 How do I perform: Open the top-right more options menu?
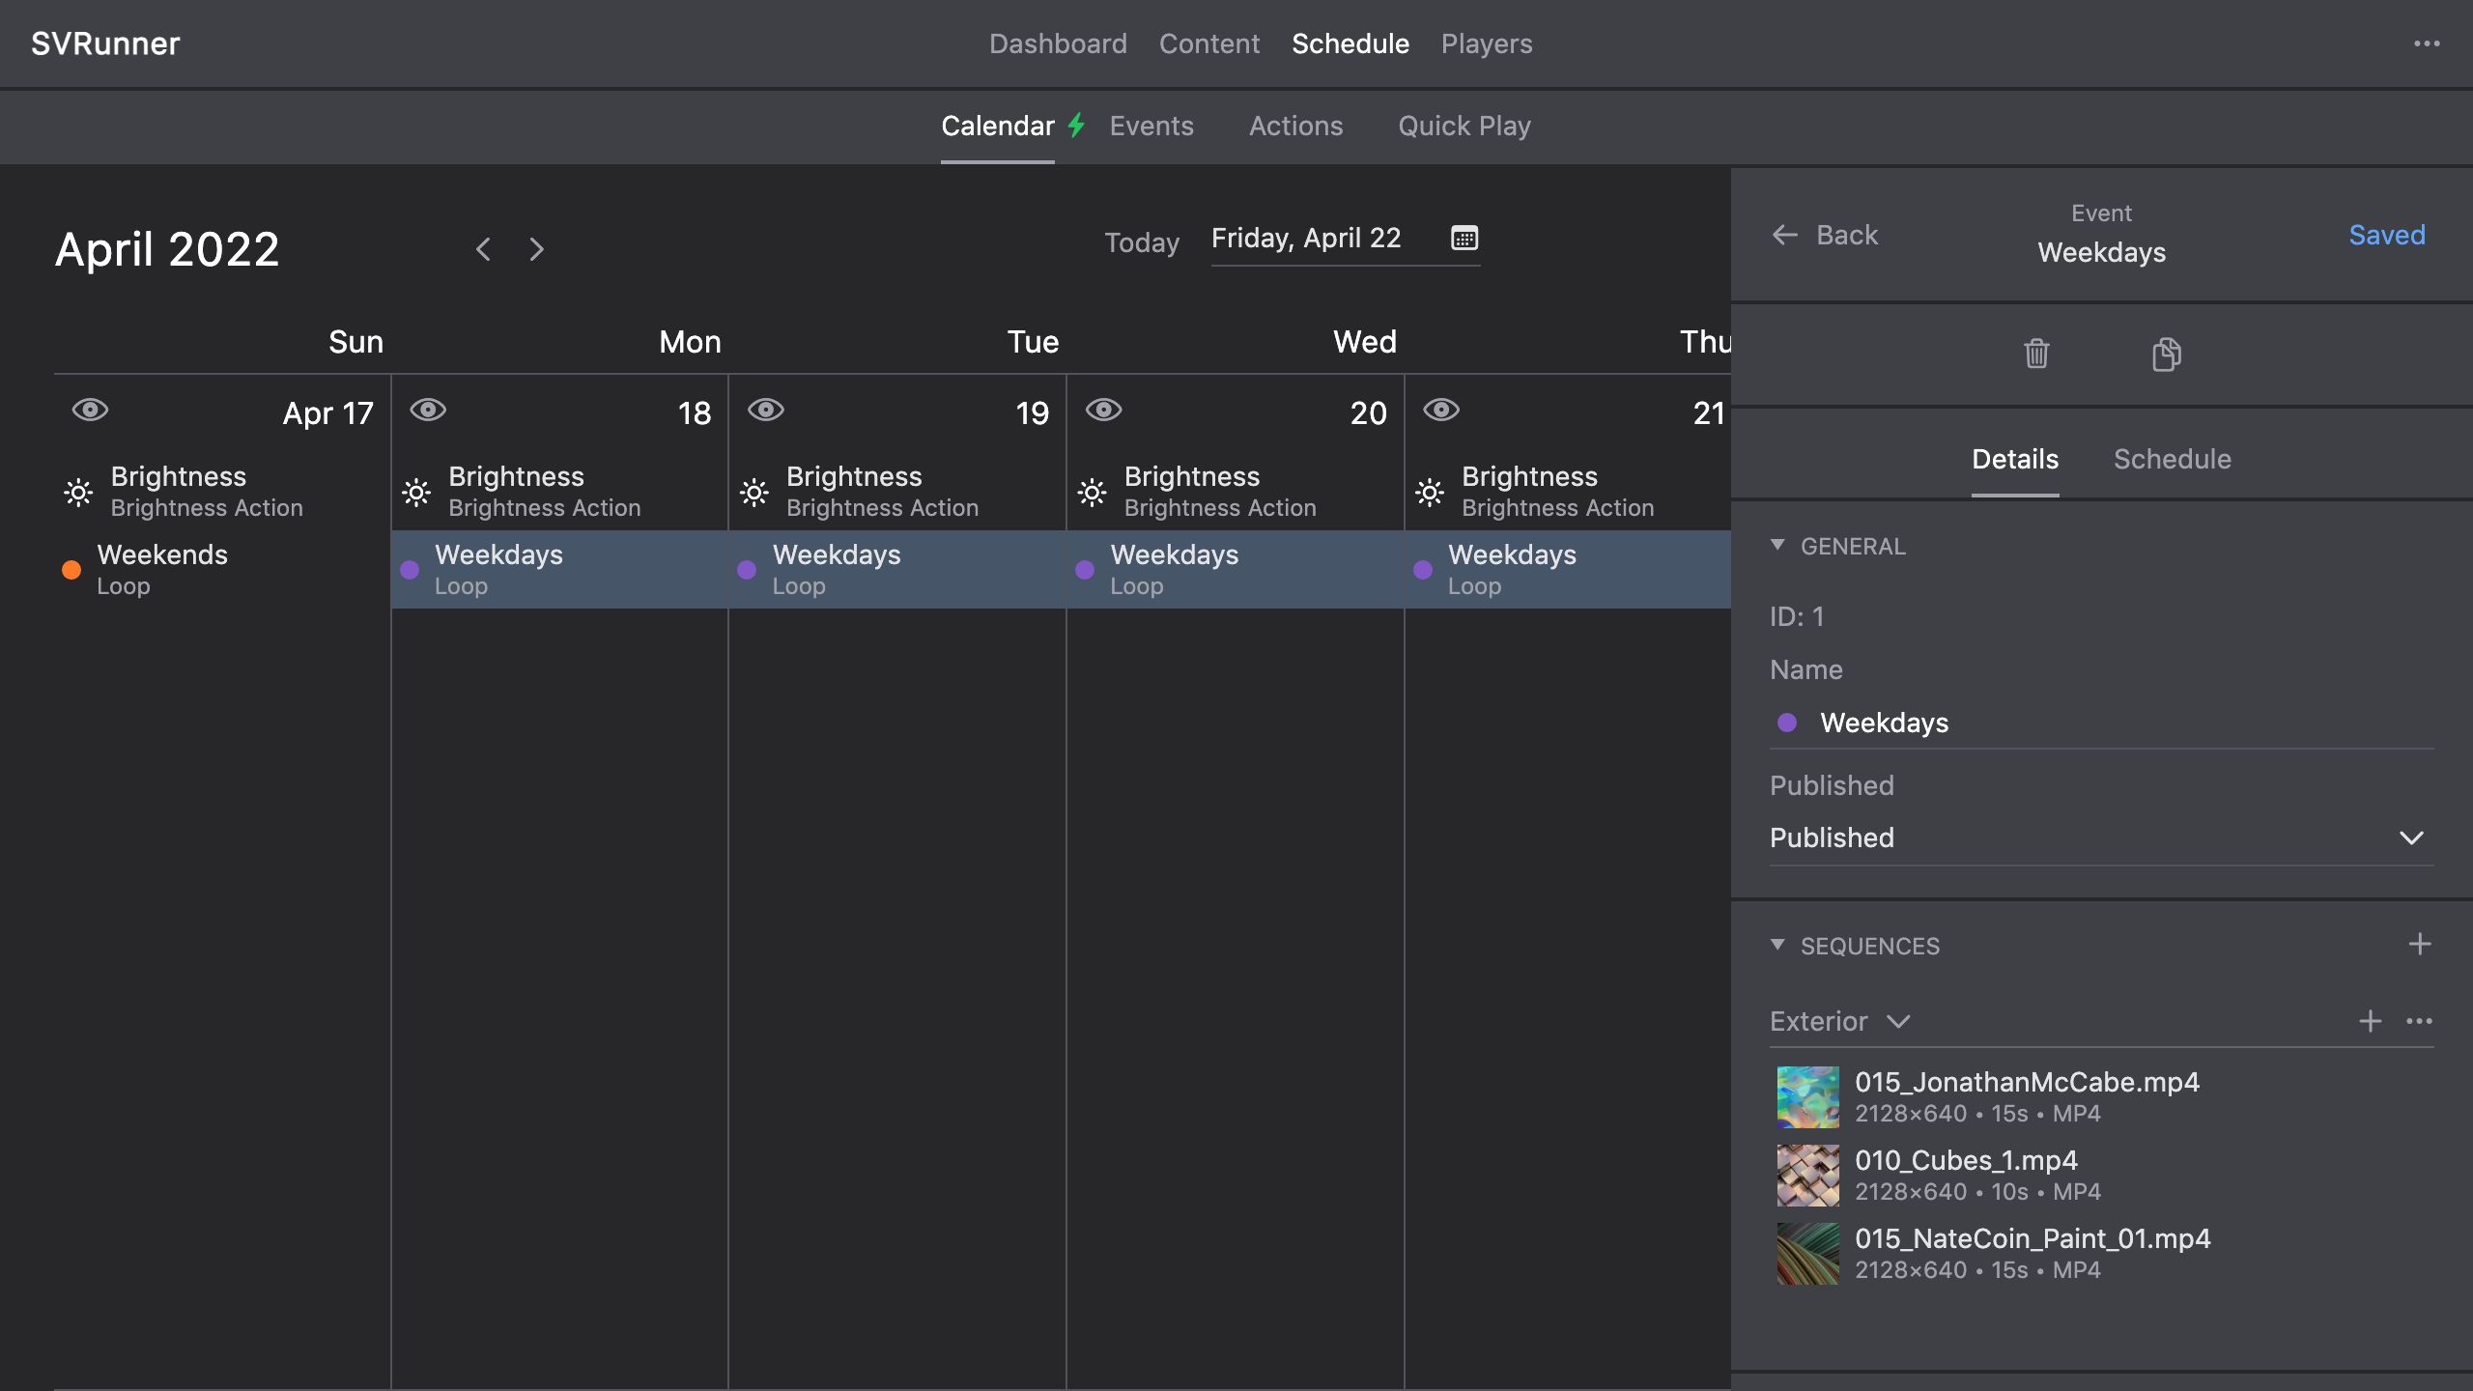click(x=2427, y=43)
